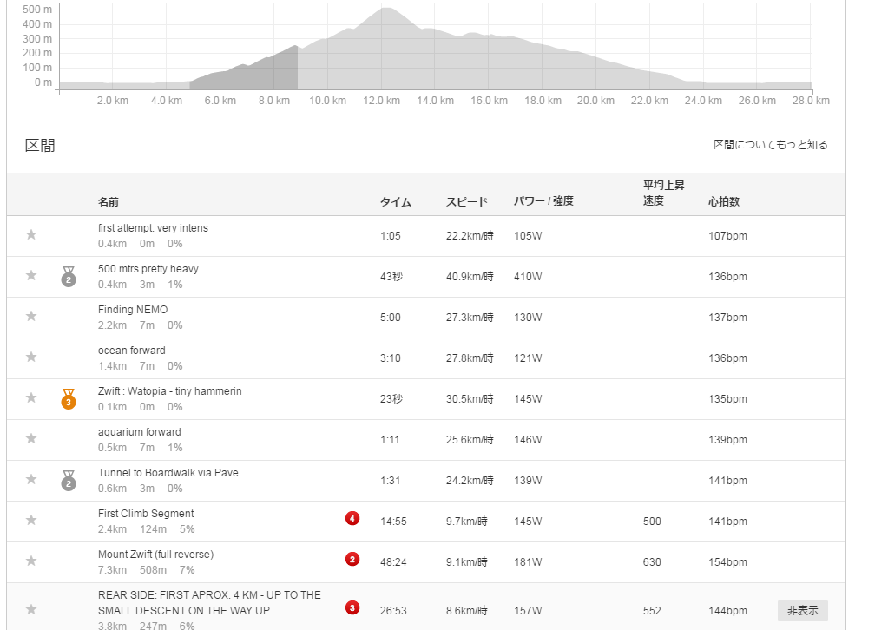This screenshot has width=875, height=630.
Task: Click the dark highlighted section of elevation chart
Action: pyautogui.click(x=243, y=69)
